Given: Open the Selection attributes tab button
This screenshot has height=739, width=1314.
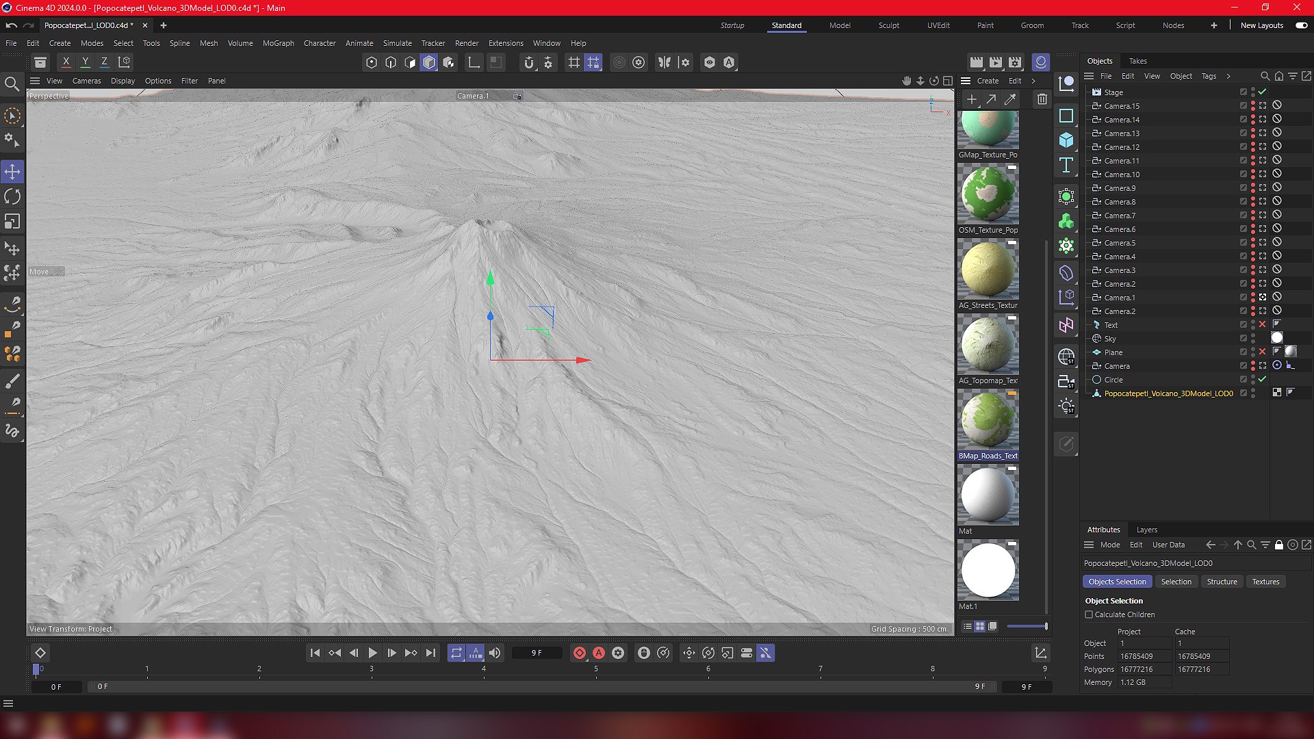Looking at the screenshot, I should click(1176, 582).
